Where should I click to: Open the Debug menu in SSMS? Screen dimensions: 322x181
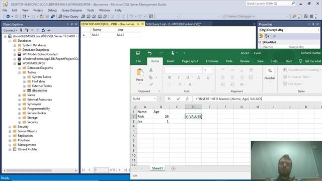pyautogui.click(x=52, y=10)
